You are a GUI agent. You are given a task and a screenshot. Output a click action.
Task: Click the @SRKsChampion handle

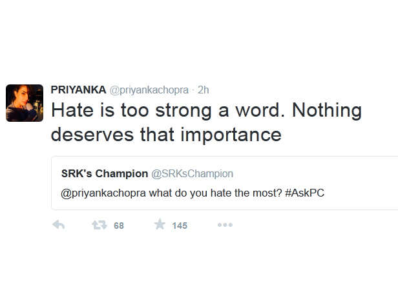click(x=192, y=174)
